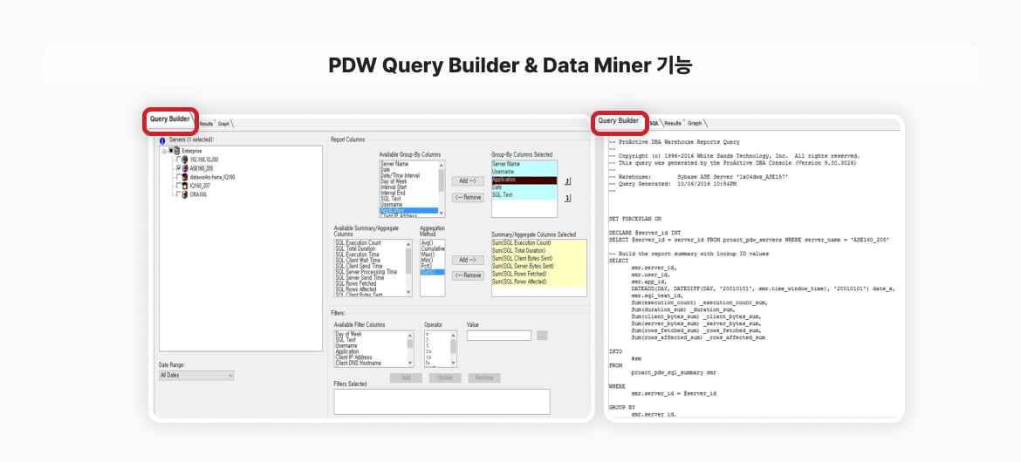Click <-- Remove button for group-by columns

[x=468, y=197]
